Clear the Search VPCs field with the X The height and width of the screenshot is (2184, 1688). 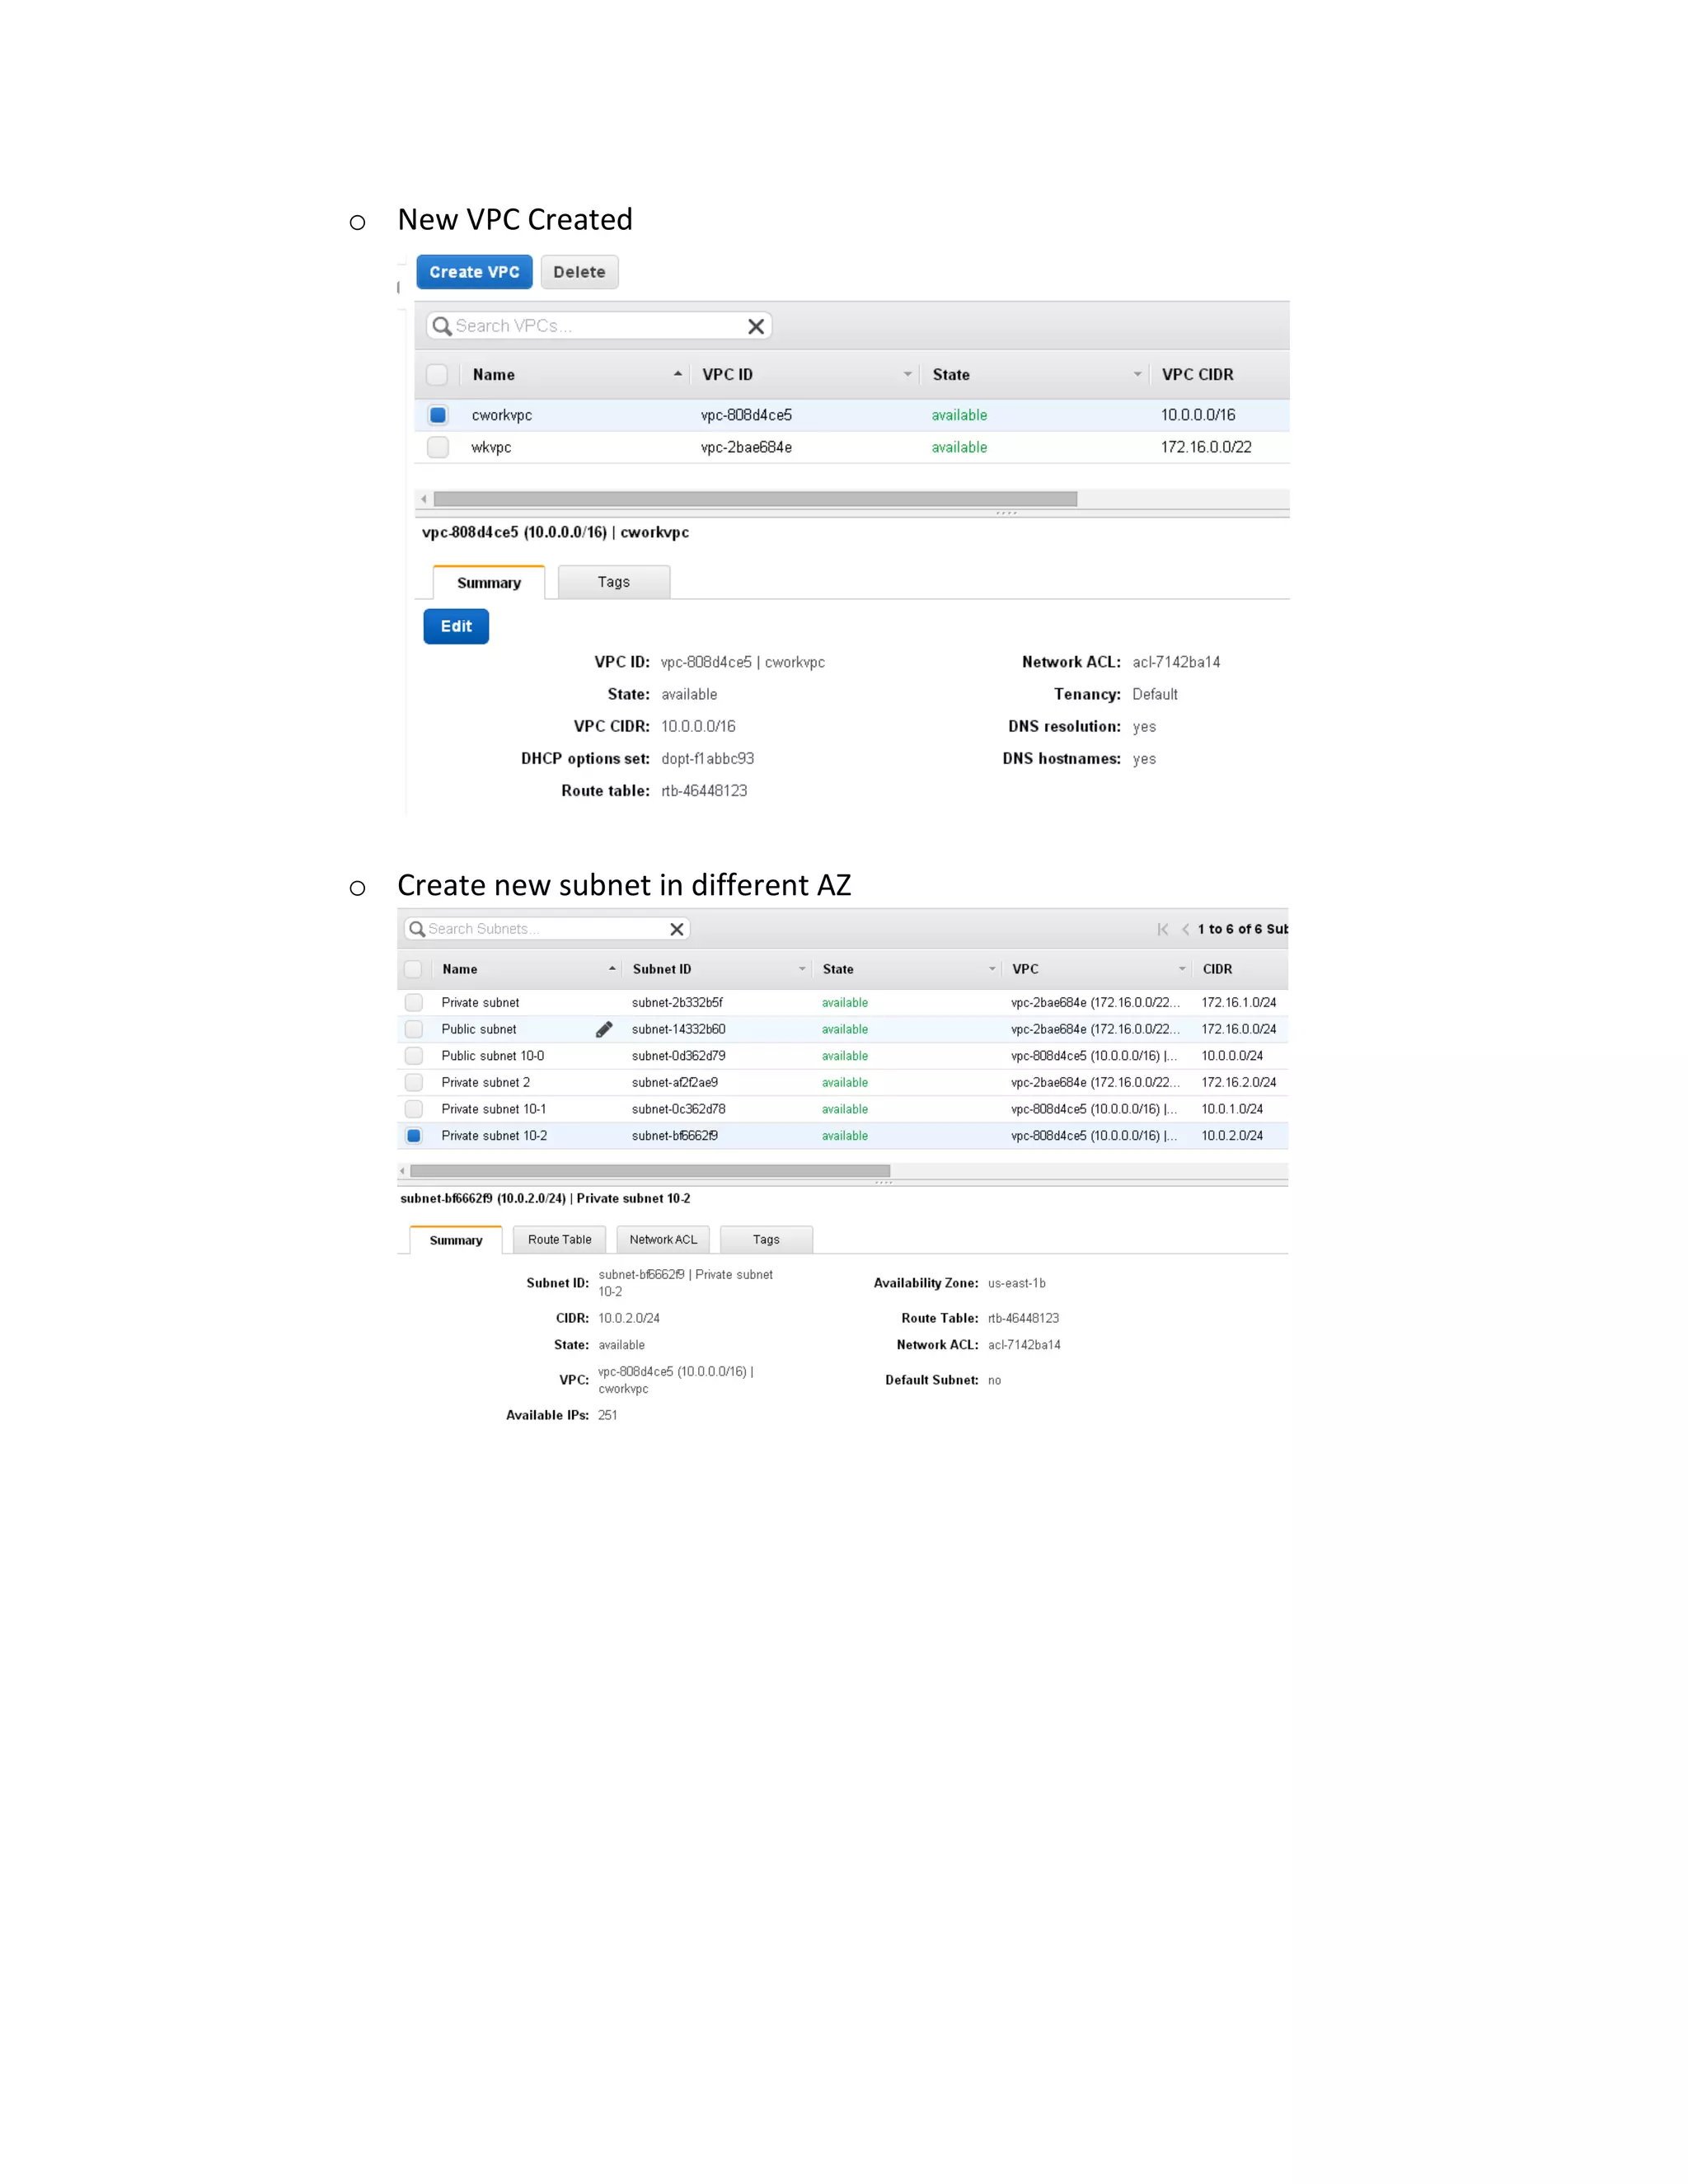[x=756, y=326]
